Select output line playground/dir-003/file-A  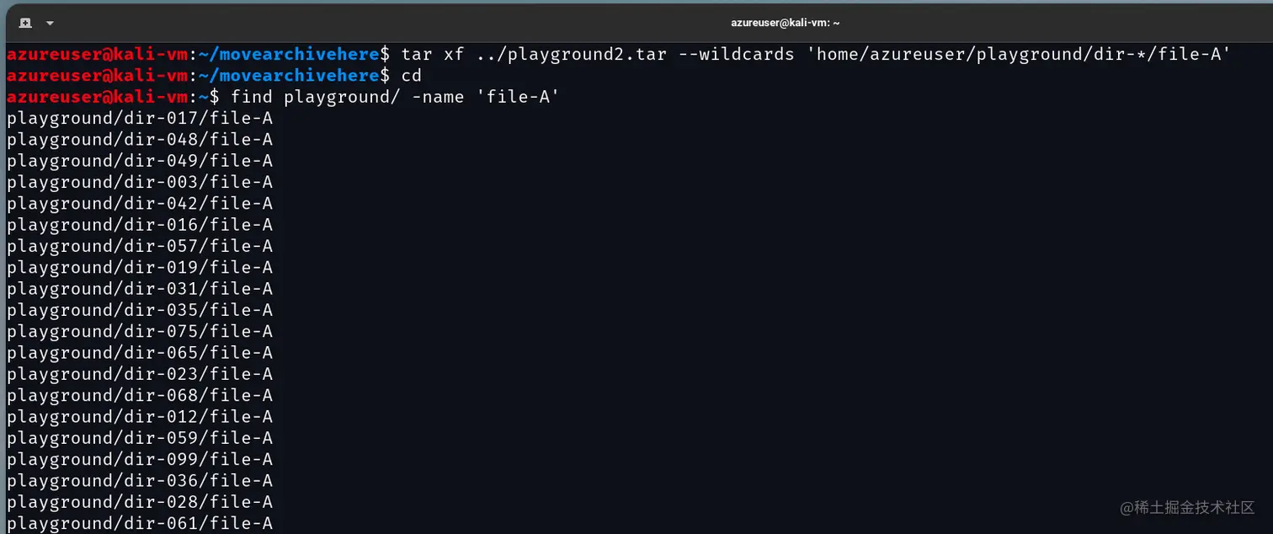coord(140,183)
